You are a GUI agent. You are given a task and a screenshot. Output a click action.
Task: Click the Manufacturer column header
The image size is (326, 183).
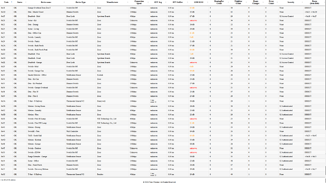pos(112,2)
